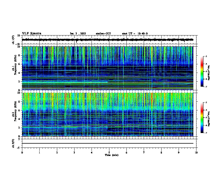
Task: Click the flat ch.3 voltage line
Action: [108, 143]
